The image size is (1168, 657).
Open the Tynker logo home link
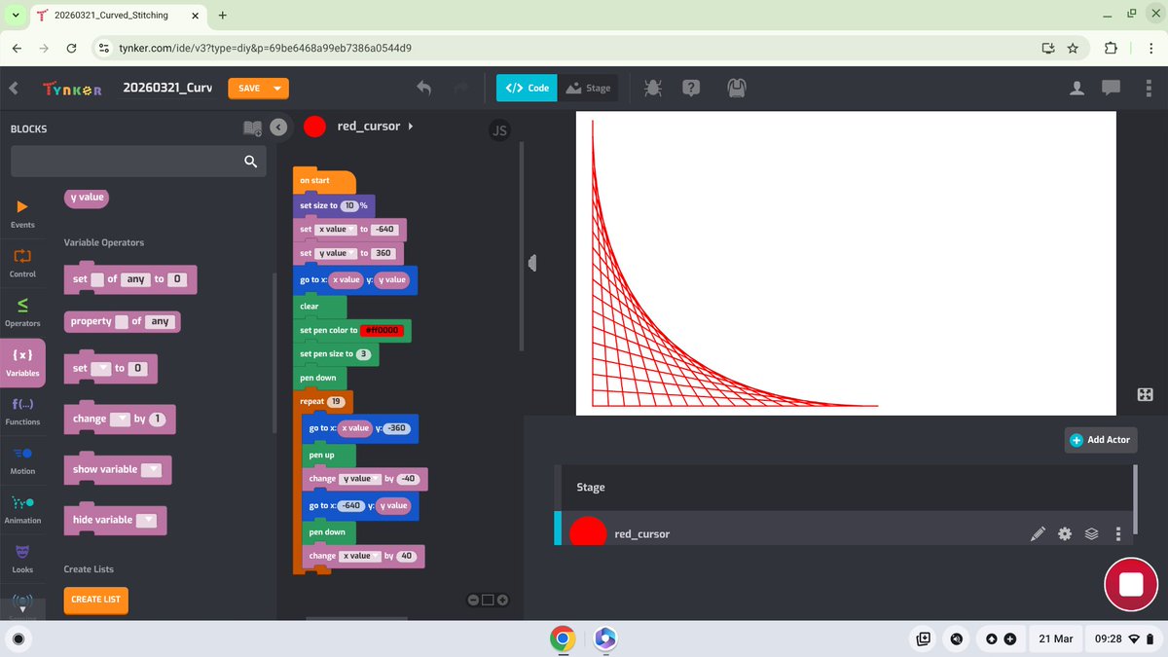pos(72,89)
